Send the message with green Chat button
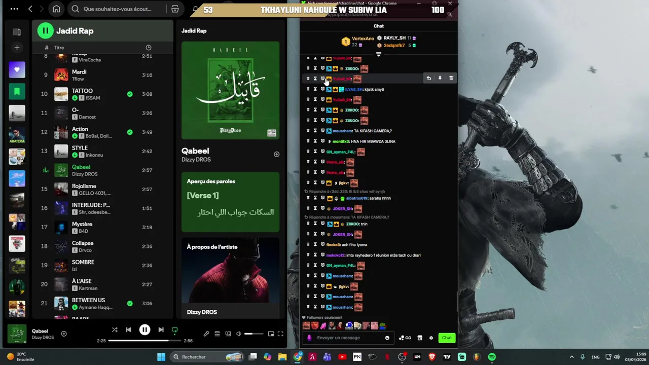The width and height of the screenshot is (649, 365). click(447, 338)
